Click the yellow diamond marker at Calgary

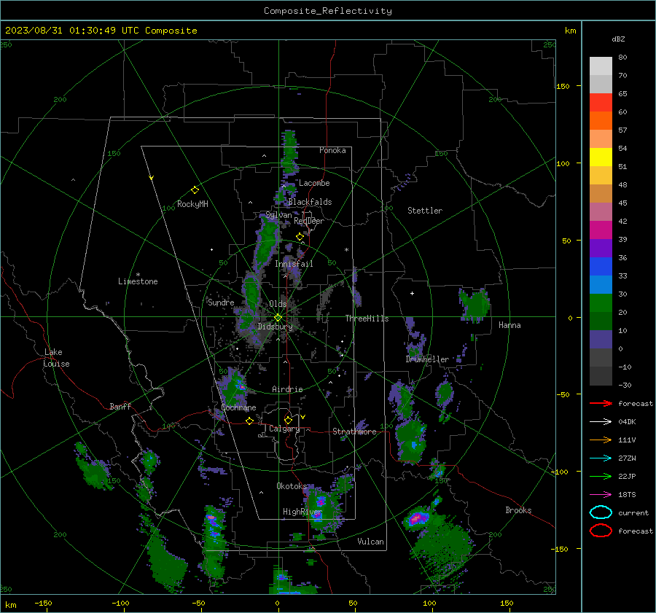tap(288, 420)
